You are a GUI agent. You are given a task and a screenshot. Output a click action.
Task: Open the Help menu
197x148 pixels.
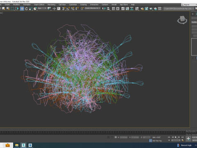(133, 5)
